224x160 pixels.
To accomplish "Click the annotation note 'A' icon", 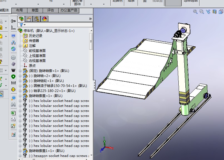I will tap(13, 126).
